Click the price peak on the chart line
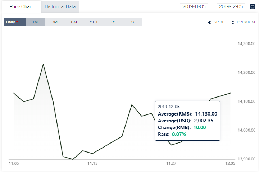The image size is (259, 172). 43,64
